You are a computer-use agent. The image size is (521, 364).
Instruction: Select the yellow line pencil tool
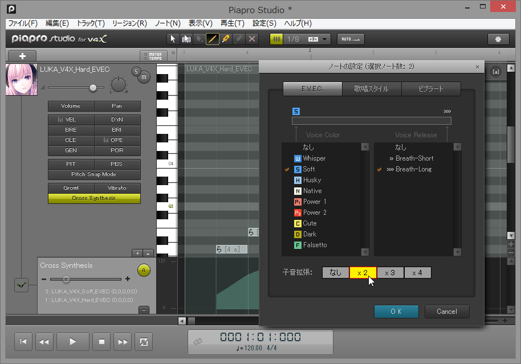coord(213,39)
